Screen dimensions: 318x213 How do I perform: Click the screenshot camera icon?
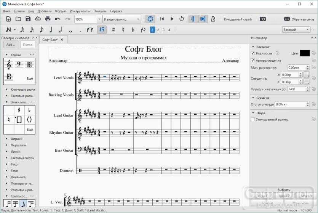pos(263,19)
